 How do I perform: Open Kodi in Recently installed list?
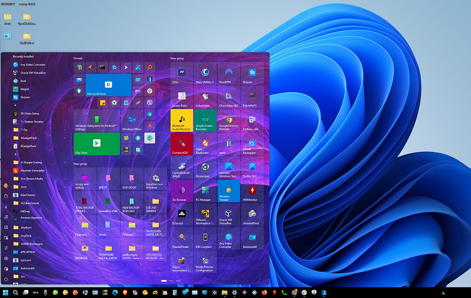click(39, 81)
